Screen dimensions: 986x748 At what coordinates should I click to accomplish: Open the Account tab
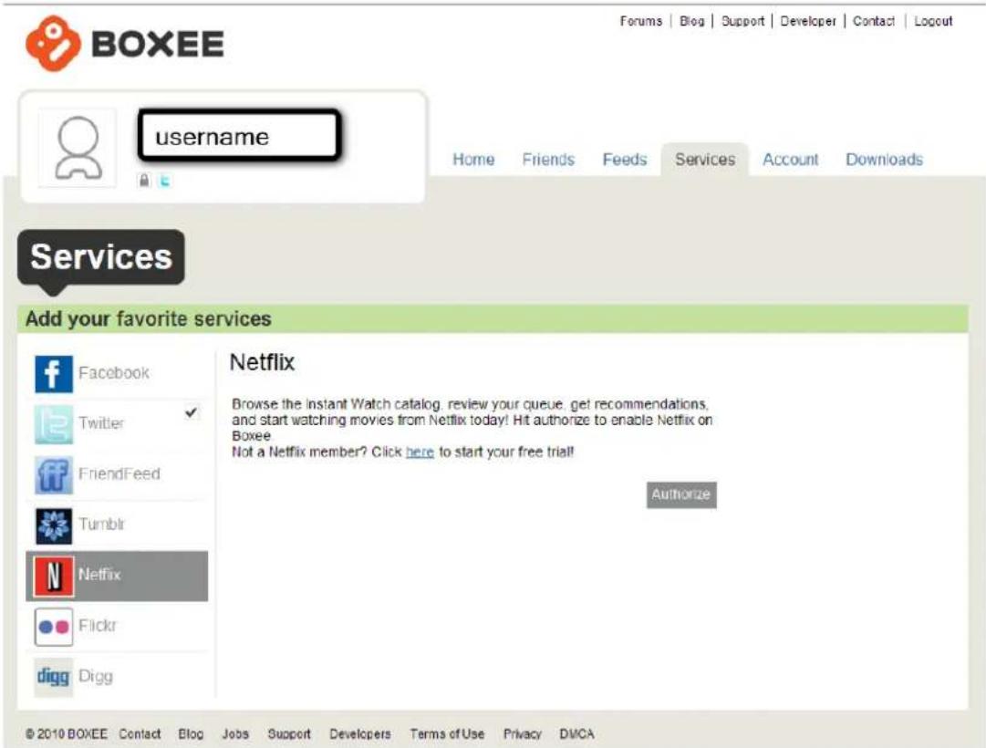(791, 160)
